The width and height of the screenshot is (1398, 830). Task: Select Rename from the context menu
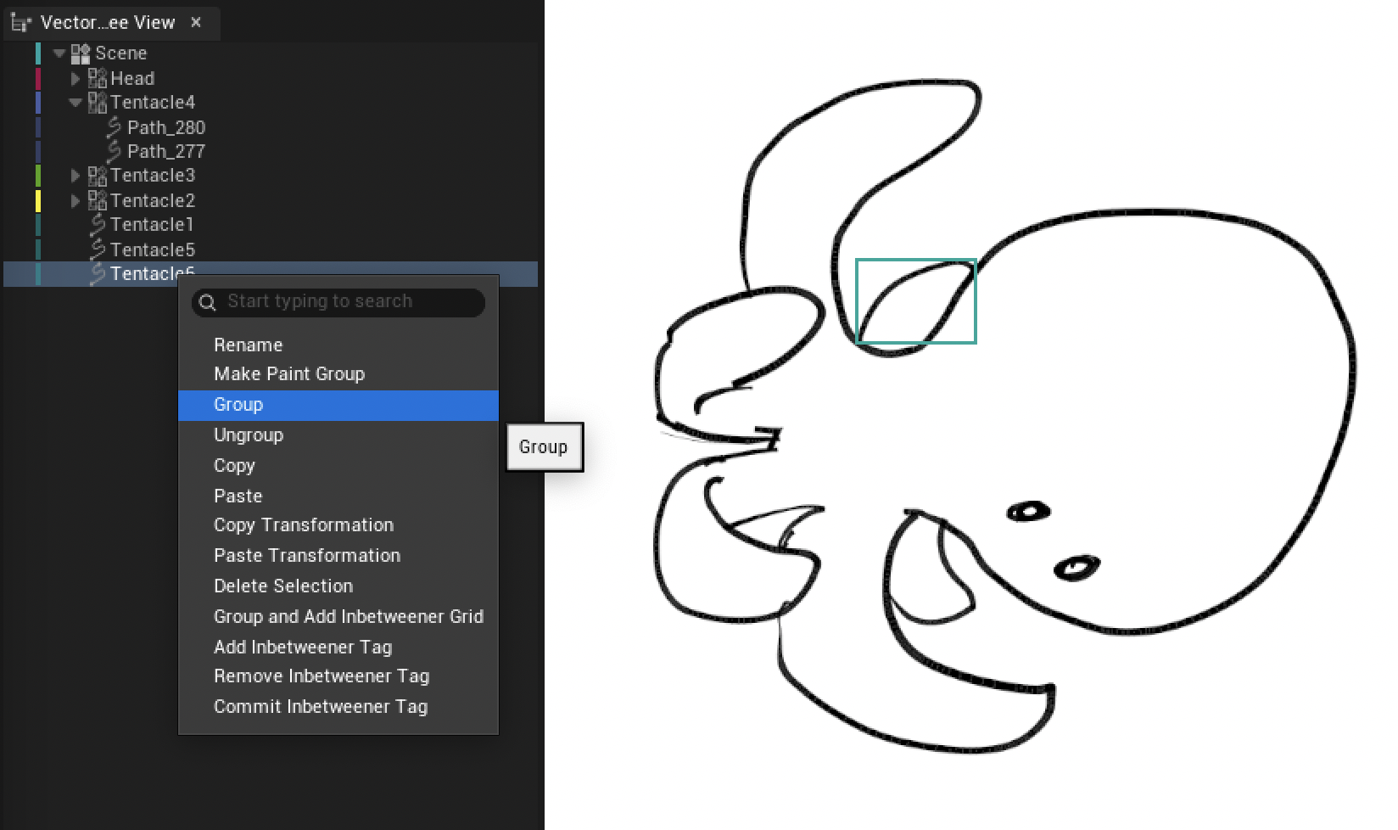point(248,345)
